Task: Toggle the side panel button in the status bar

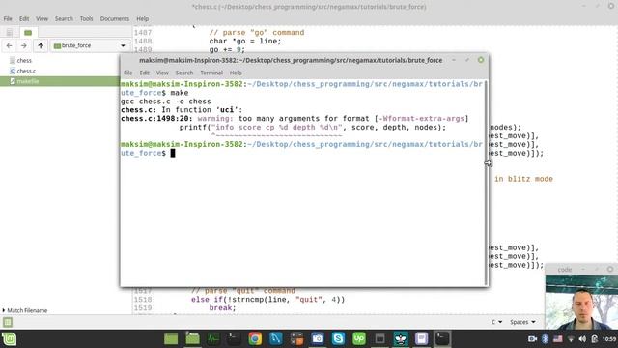Action: pos(8,322)
